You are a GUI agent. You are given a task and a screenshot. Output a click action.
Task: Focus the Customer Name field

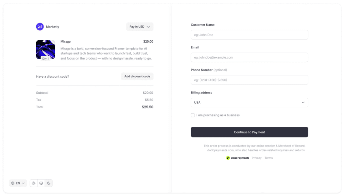(249, 35)
